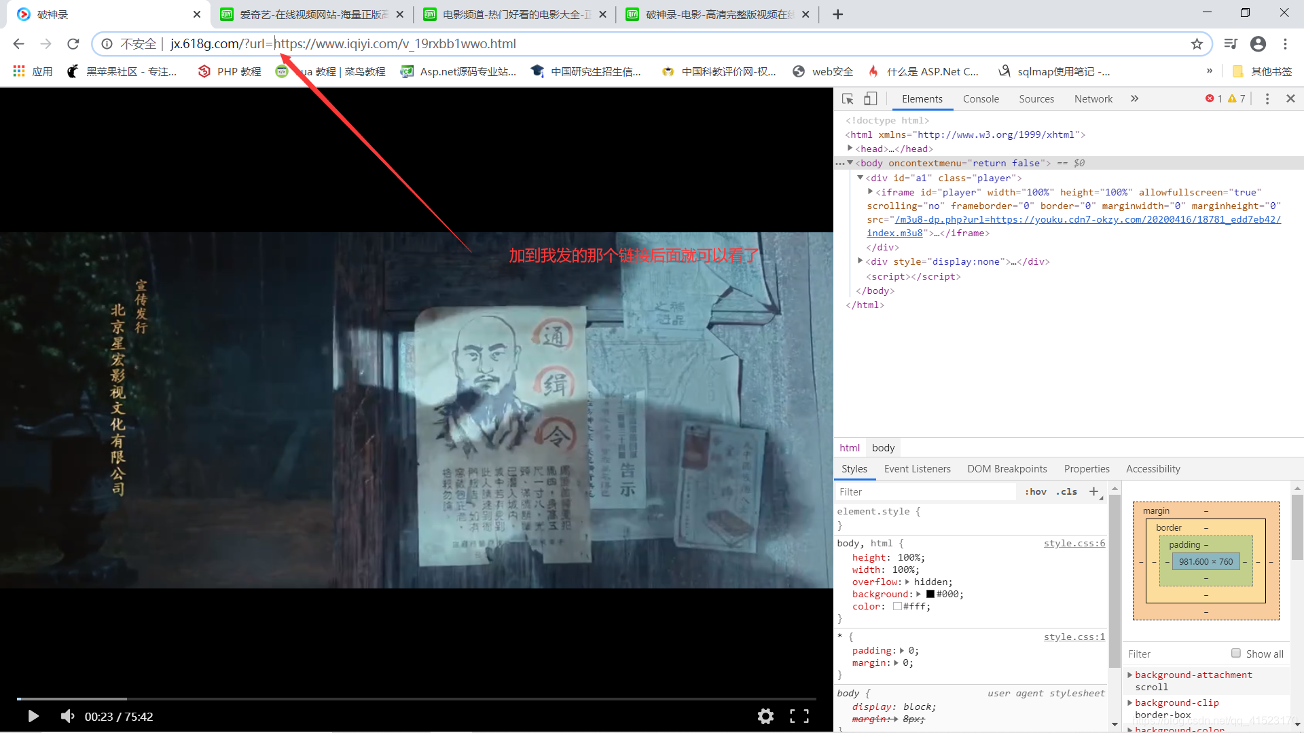The image size is (1304, 733).
Task: Switch to the Sources panel
Action: 1036,99
